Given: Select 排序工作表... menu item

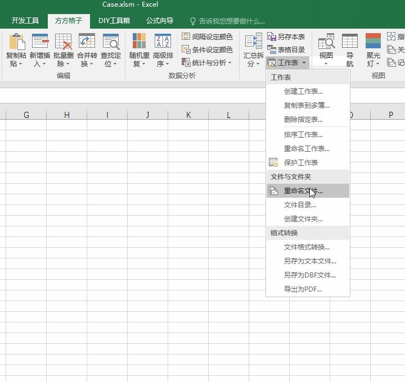Looking at the screenshot, I should tap(308, 134).
